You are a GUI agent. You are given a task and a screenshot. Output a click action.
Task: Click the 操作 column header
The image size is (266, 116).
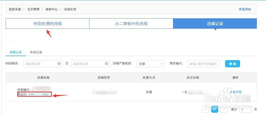(x=235, y=77)
